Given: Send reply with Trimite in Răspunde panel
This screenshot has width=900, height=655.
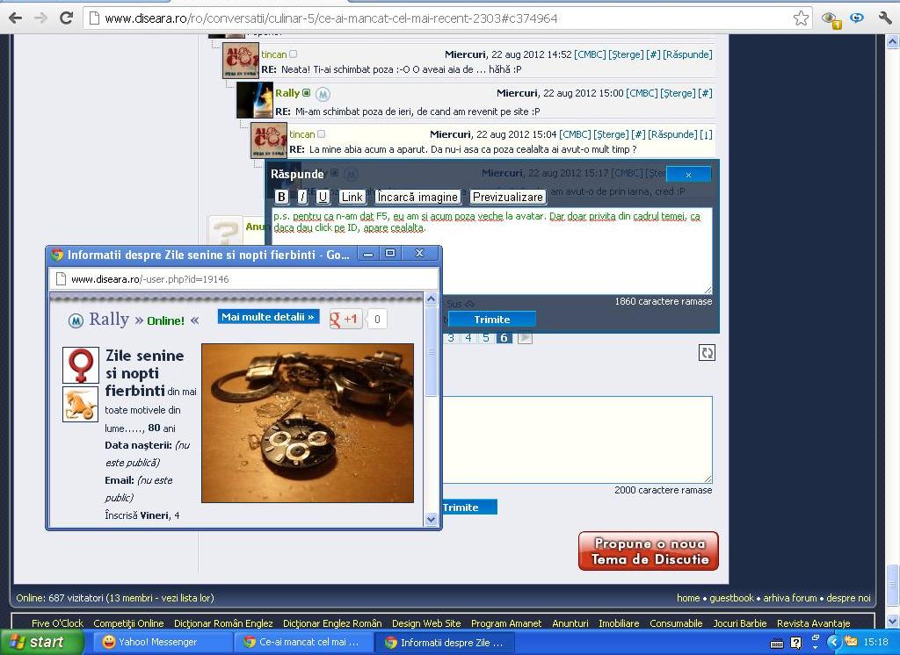Looking at the screenshot, I should click(492, 319).
